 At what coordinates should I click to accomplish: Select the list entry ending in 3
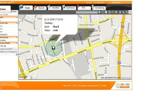pyautogui.click(x=9, y=29)
